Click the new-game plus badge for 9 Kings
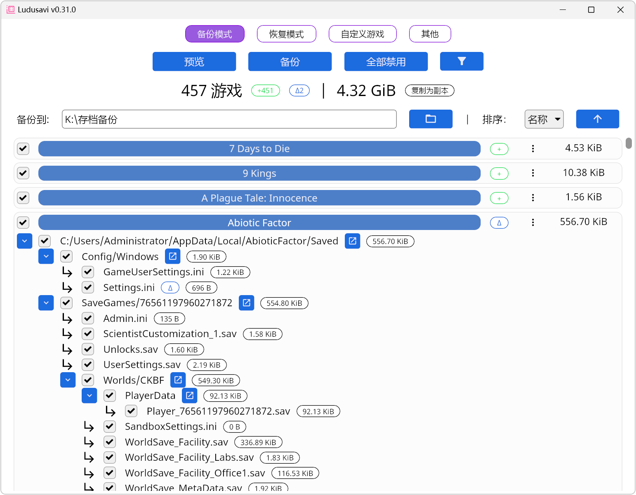Image resolution: width=636 pixels, height=495 pixels. (x=499, y=174)
